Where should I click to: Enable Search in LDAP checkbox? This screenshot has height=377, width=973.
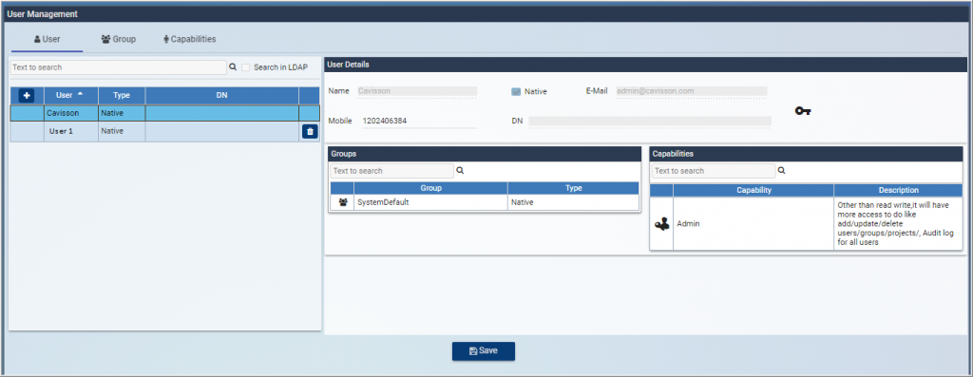pyautogui.click(x=246, y=67)
